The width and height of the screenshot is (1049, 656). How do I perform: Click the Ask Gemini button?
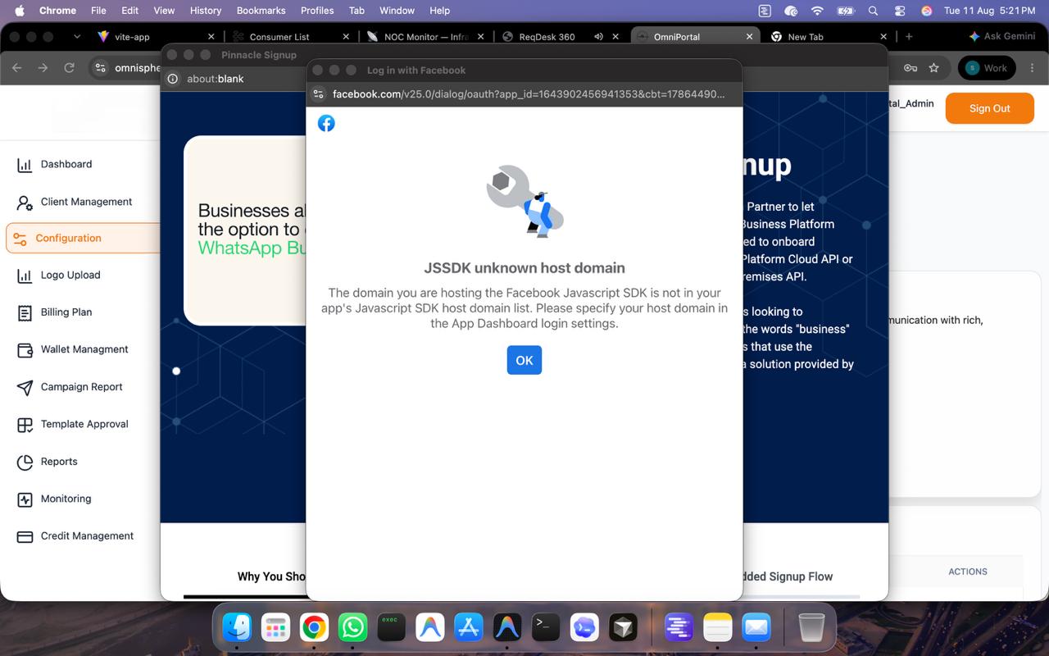point(1002,37)
